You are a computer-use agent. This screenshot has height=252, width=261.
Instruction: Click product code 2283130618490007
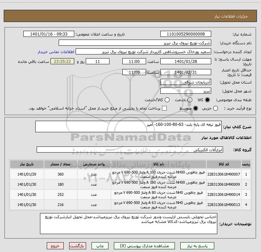(224, 174)
